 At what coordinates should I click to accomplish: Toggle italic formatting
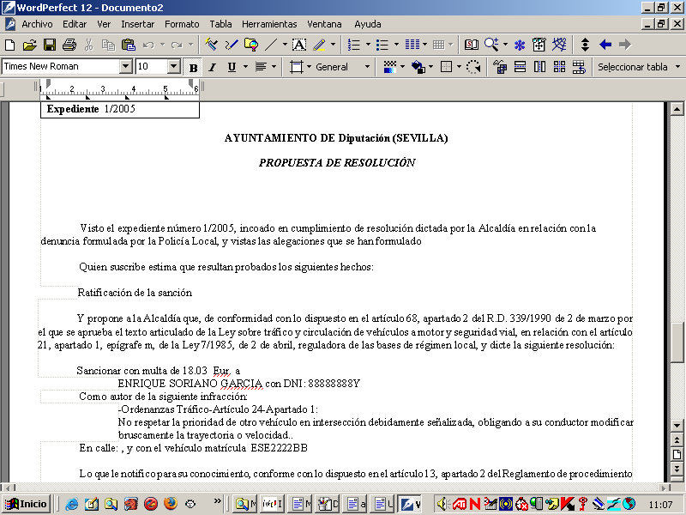[x=211, y=66]
